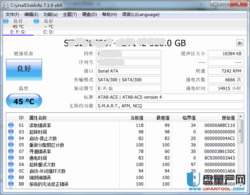
Task: Open the 功能(u) menu
Action: point(51,14)
